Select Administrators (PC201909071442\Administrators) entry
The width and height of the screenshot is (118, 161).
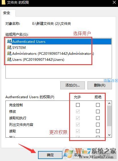[59, 53]
